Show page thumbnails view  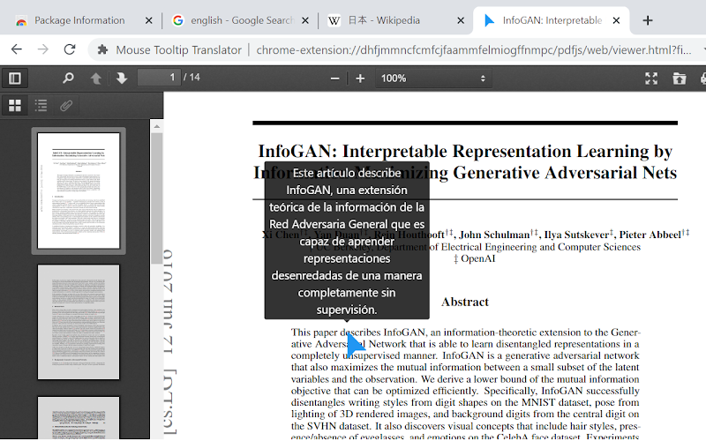(15, 106)
